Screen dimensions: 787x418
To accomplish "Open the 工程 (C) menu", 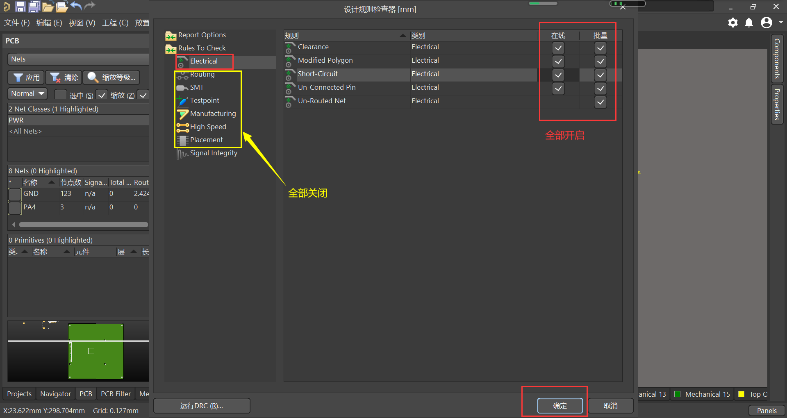I will 115,23.
